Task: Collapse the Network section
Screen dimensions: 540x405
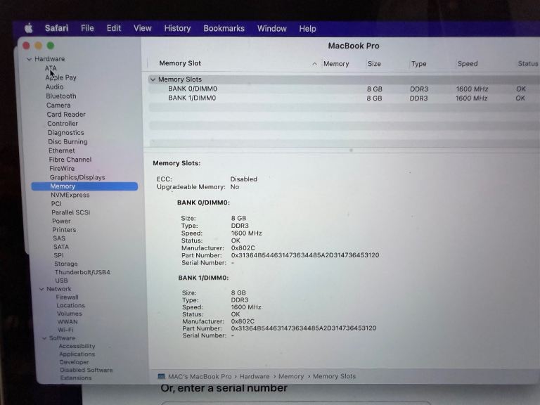Action: point(41,289)
